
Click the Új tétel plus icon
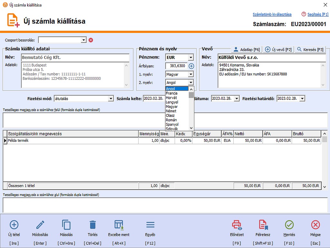point(14,225)
